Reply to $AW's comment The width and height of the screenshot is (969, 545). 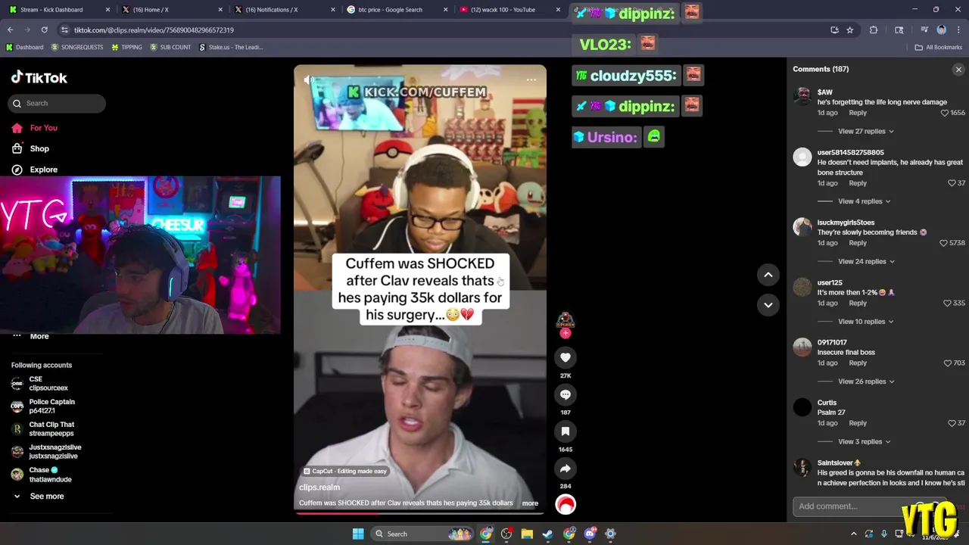pyautogui.click(x=858, y=113)
